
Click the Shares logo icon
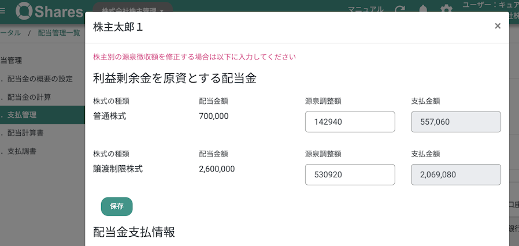[x=24, y=10]
